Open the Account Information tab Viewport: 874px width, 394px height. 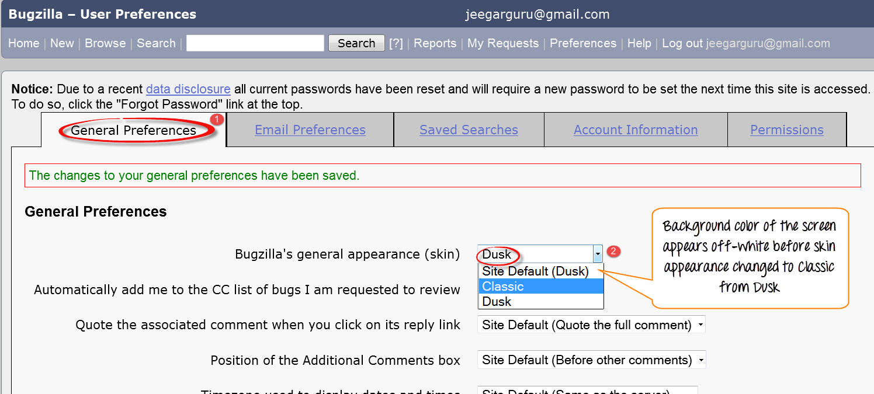[635, 130]
